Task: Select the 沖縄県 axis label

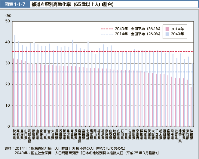Action: tap(191, 133)
